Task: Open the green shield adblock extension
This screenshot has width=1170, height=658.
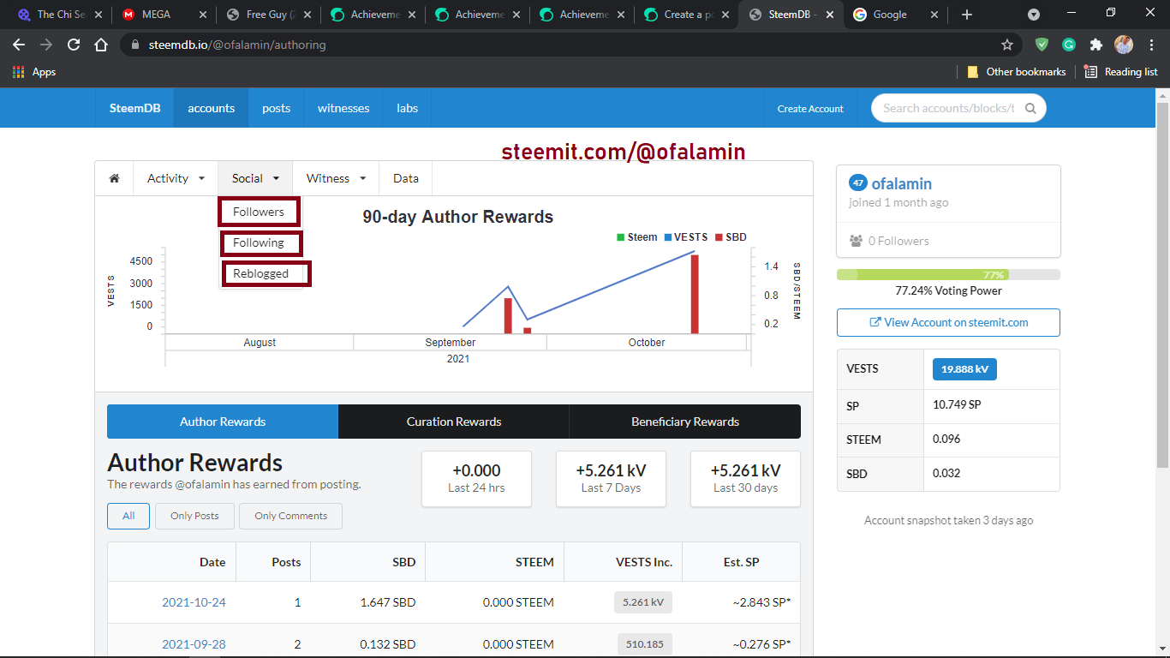Action: pyautogui.click(x=1042, y=45)
